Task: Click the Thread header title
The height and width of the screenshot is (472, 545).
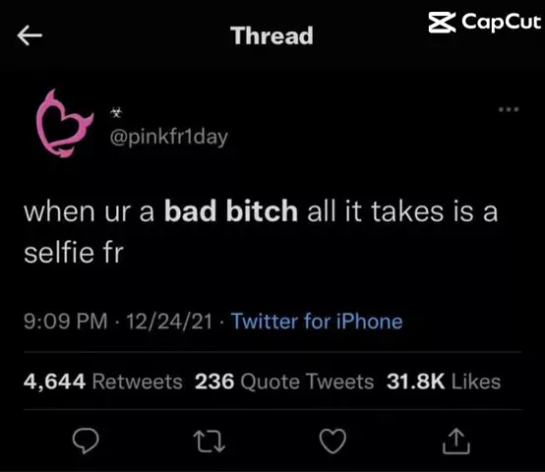Action: 272,35
